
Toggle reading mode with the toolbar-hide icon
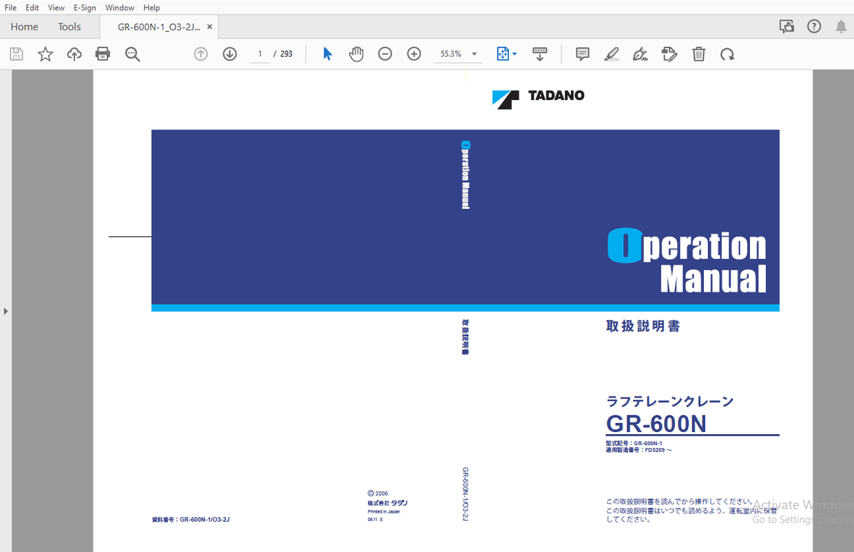click(540, 53)
